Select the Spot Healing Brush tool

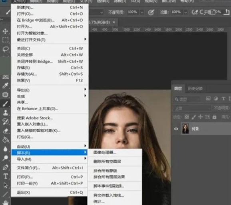pos(5,95)
